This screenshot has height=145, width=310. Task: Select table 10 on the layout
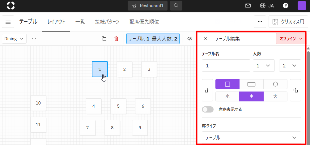point(38,103)
